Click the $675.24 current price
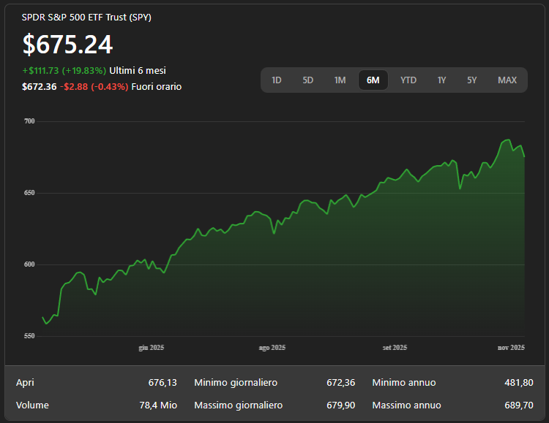The height and width of the screenshot is (423, 549). click(x=67, y=45)
